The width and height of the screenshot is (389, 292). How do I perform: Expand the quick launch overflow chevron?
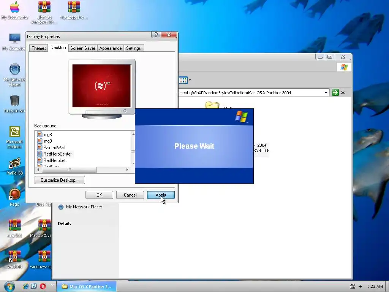(x=52, y=284)
